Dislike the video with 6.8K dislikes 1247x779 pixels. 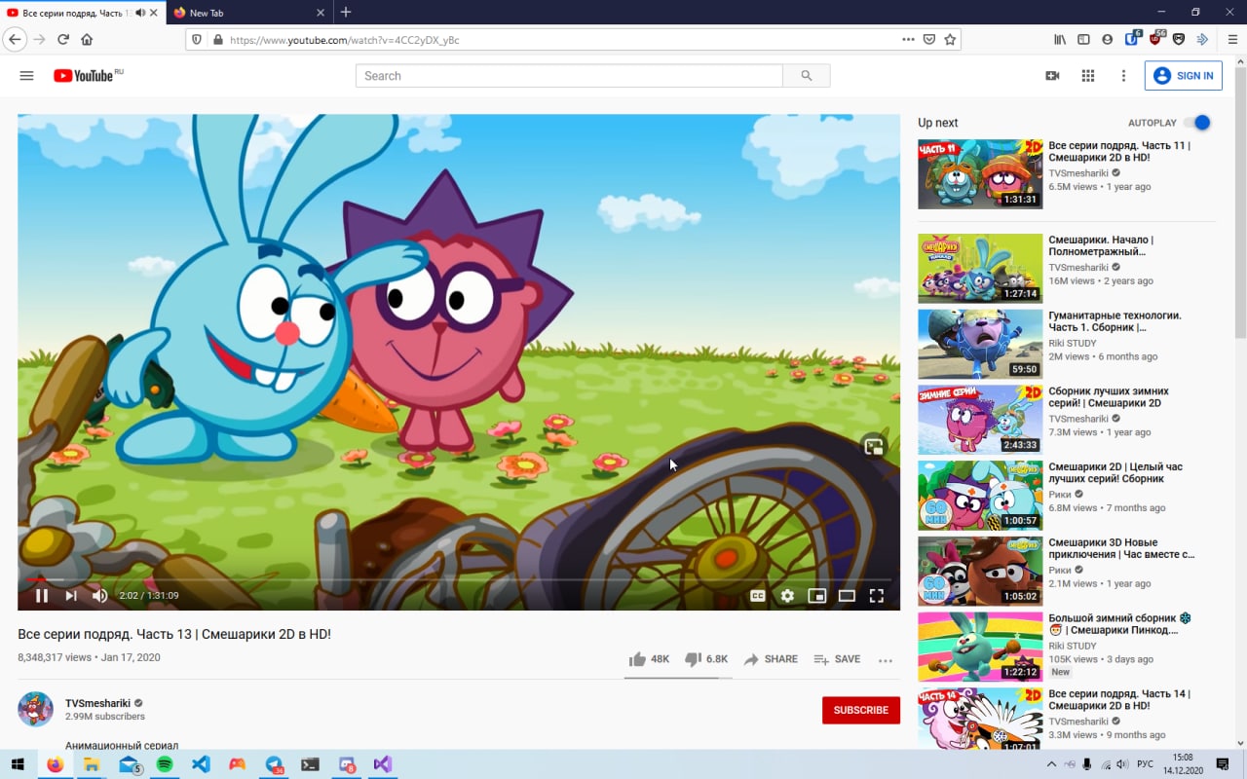(706, 659)
